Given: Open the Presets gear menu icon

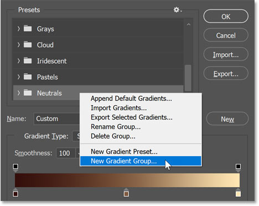Looking at the screenshot, I should click(x=177, y=10).
